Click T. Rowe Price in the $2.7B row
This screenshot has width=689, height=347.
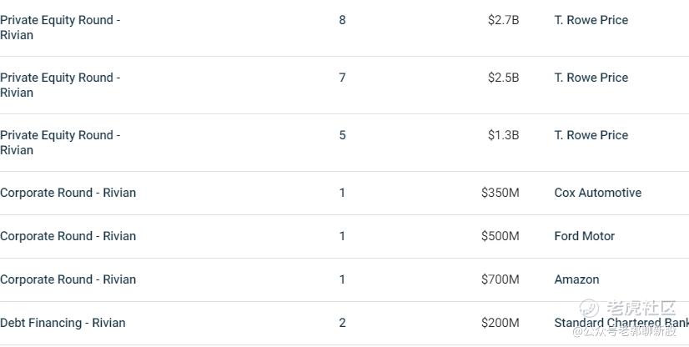point(591,20)
